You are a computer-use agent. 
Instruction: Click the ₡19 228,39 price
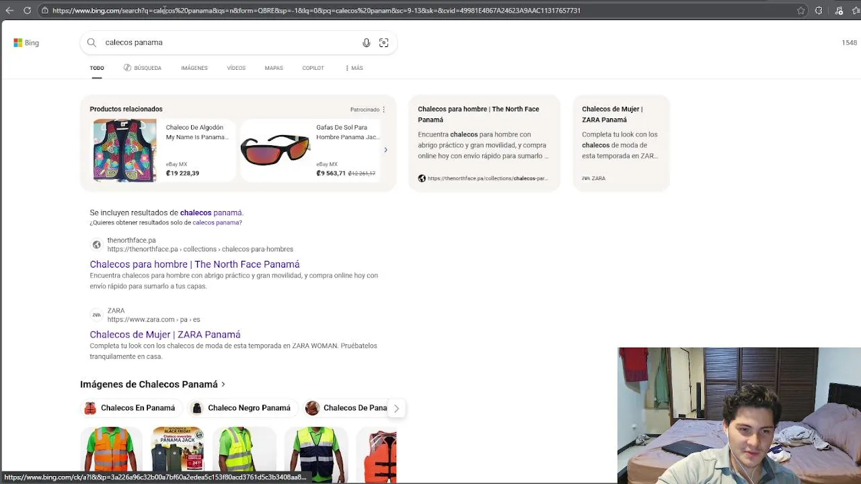pyautogui.click(x=182, y=173)
